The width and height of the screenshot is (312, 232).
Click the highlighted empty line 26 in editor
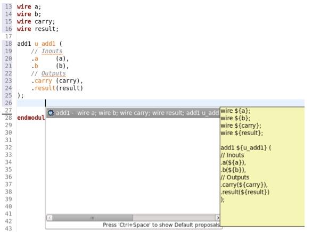click(x=161, y=103)
